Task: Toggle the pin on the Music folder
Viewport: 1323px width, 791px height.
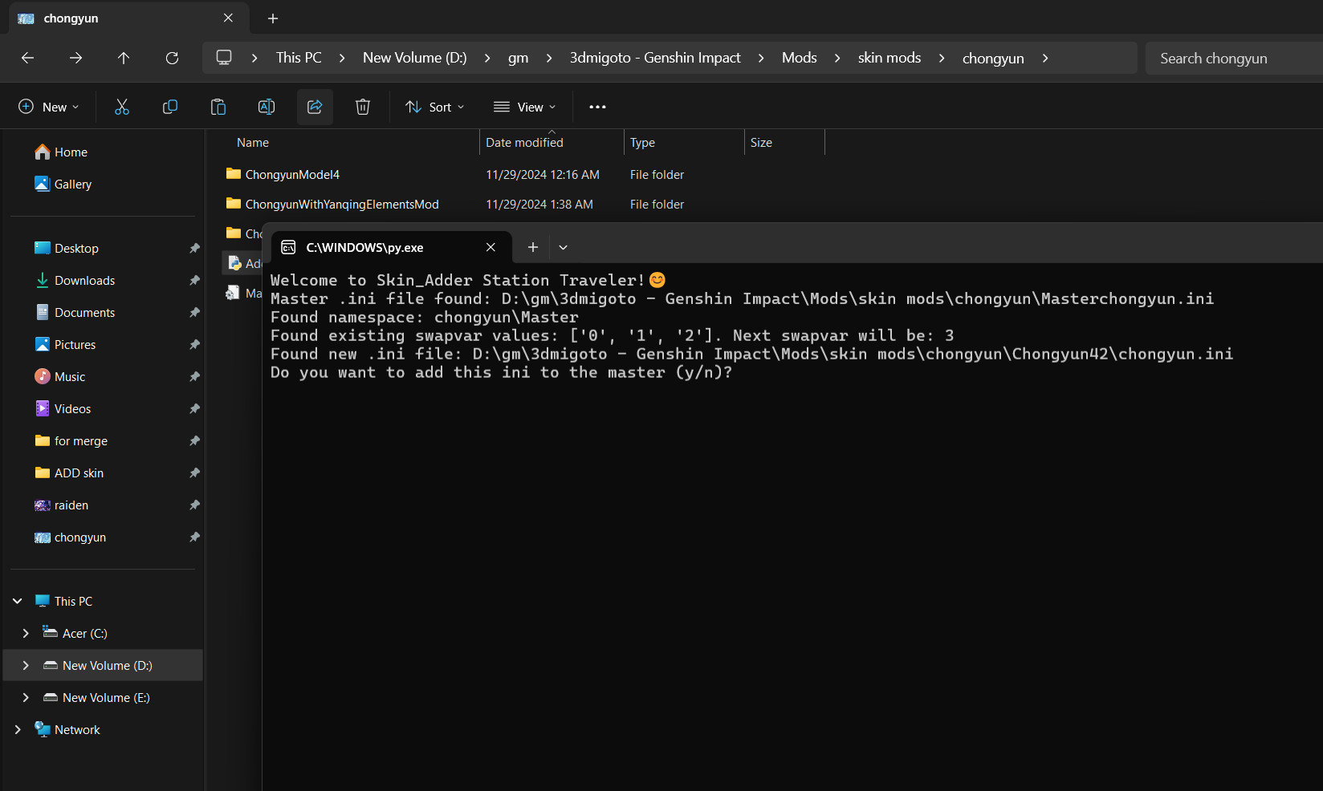Action: [x=194, y=376]
